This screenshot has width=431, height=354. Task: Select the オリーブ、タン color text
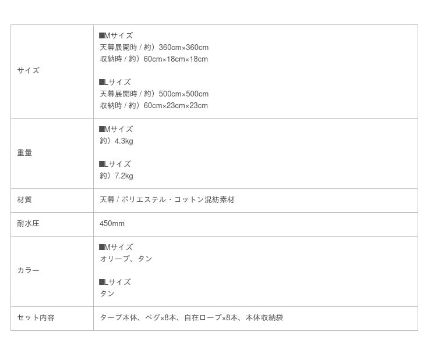click(x=126, y=259)
